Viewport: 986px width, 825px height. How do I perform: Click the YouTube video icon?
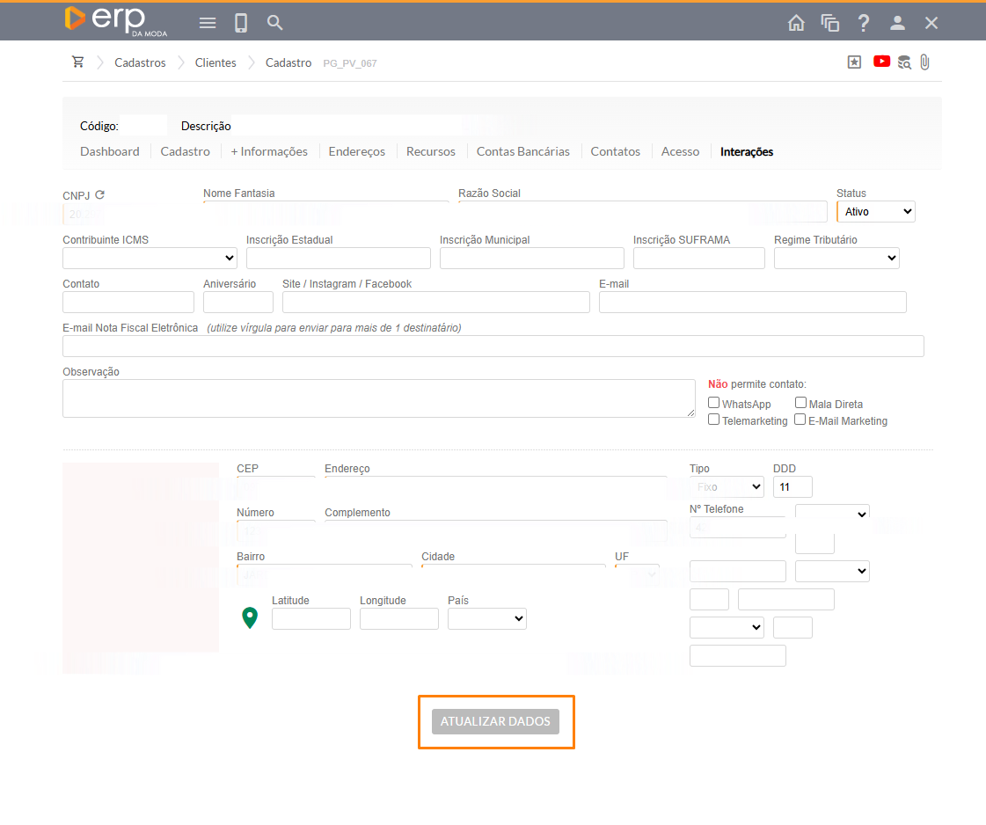tap(881, 62)
